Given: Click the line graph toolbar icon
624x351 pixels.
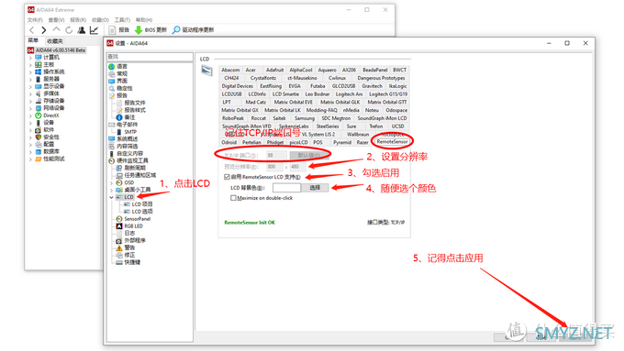Looking at the screenshot, I should point(94,30).
